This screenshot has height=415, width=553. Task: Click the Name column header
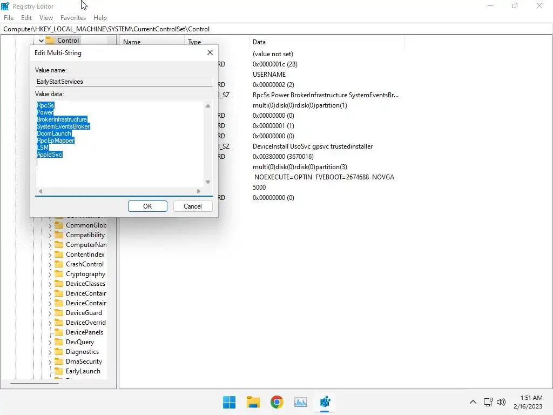152,42
